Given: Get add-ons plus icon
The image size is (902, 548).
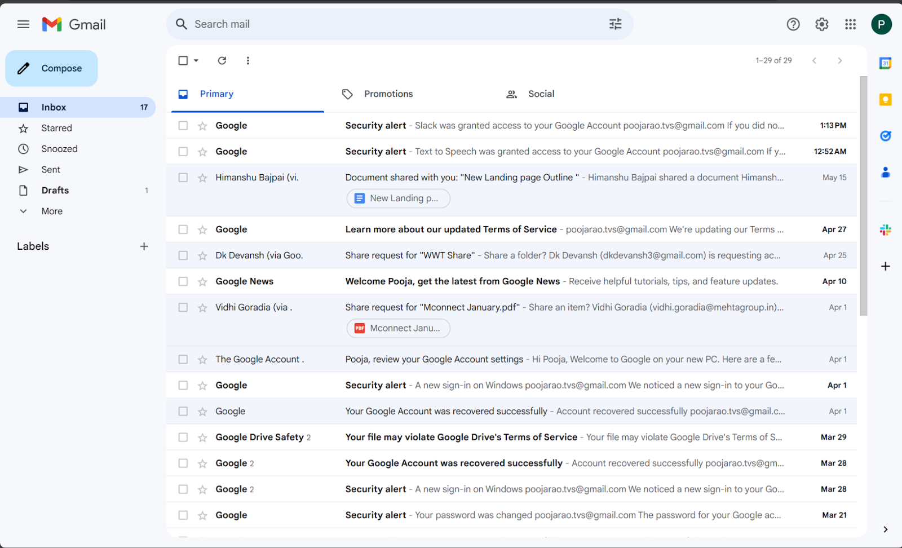Looking at the screenshot, I should 886,266.
